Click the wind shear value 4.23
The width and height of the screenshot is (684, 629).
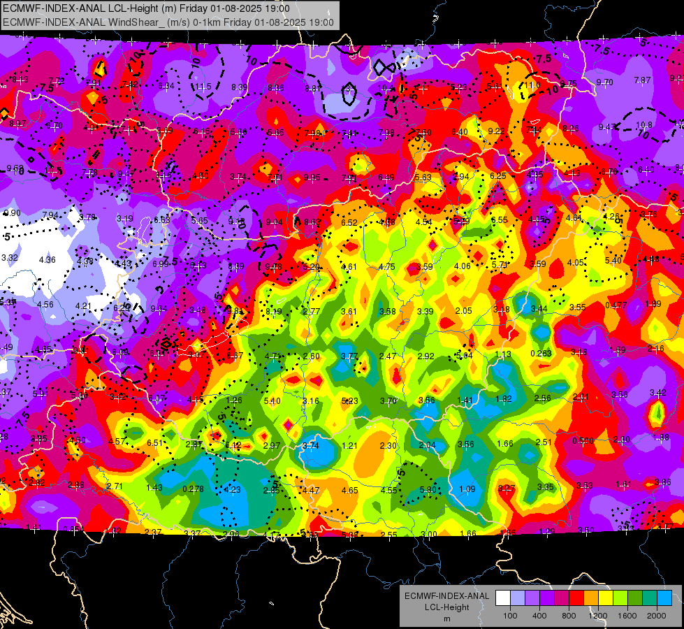[232, 490]
